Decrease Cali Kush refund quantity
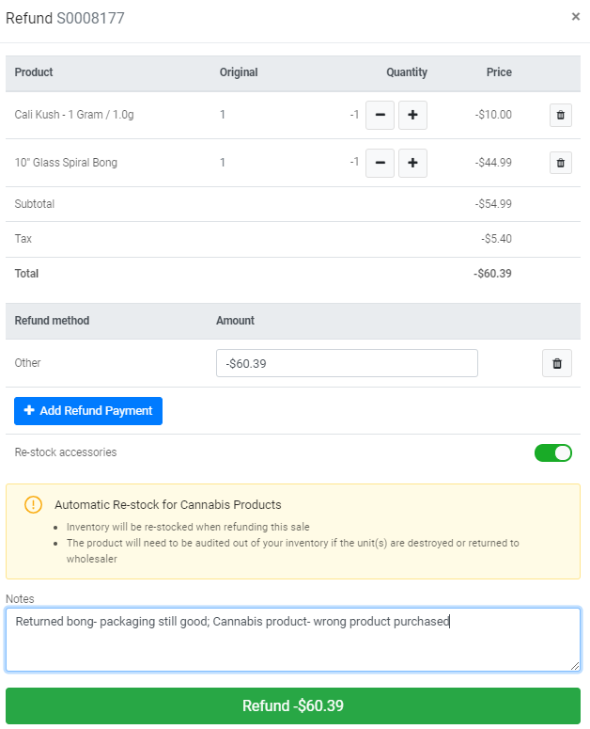Image resolution: width=590 pixels, height=729 pixels. click(x=380, y=115)
